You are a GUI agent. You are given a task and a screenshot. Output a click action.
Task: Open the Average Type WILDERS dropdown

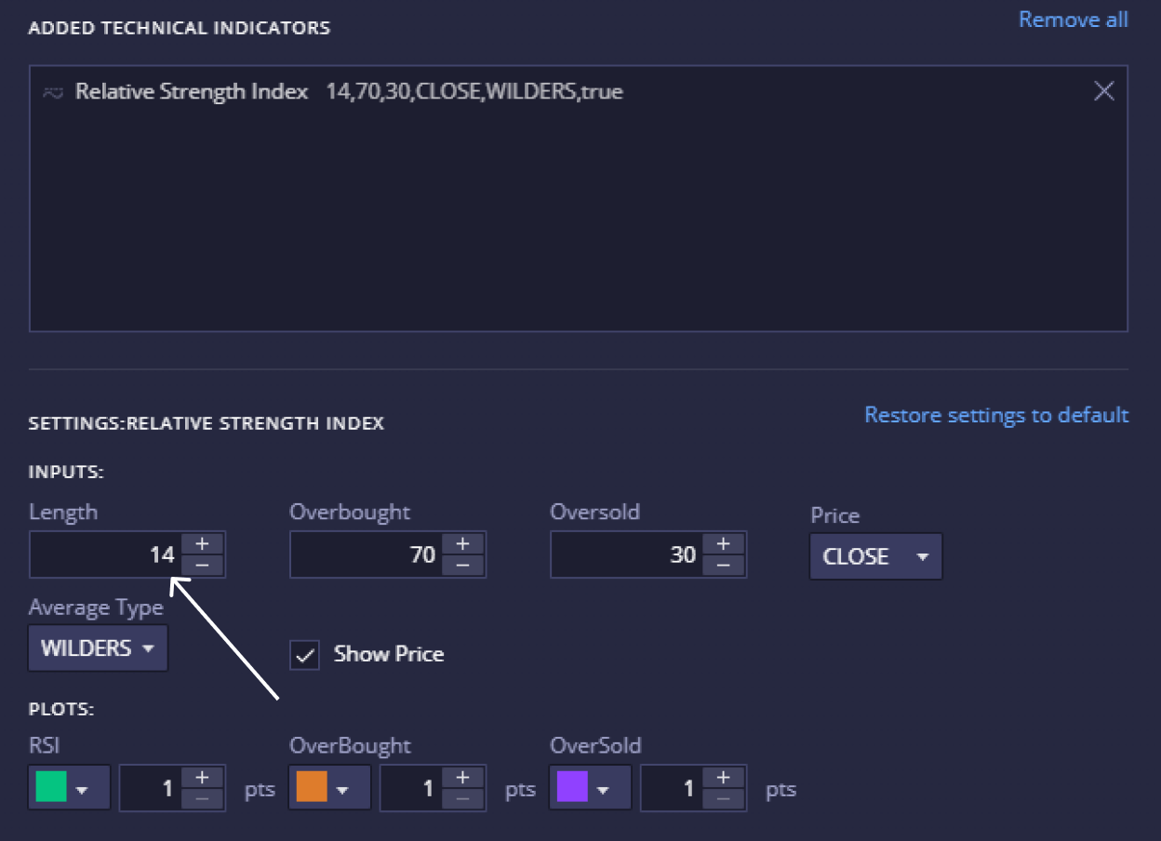pos(98,648)
